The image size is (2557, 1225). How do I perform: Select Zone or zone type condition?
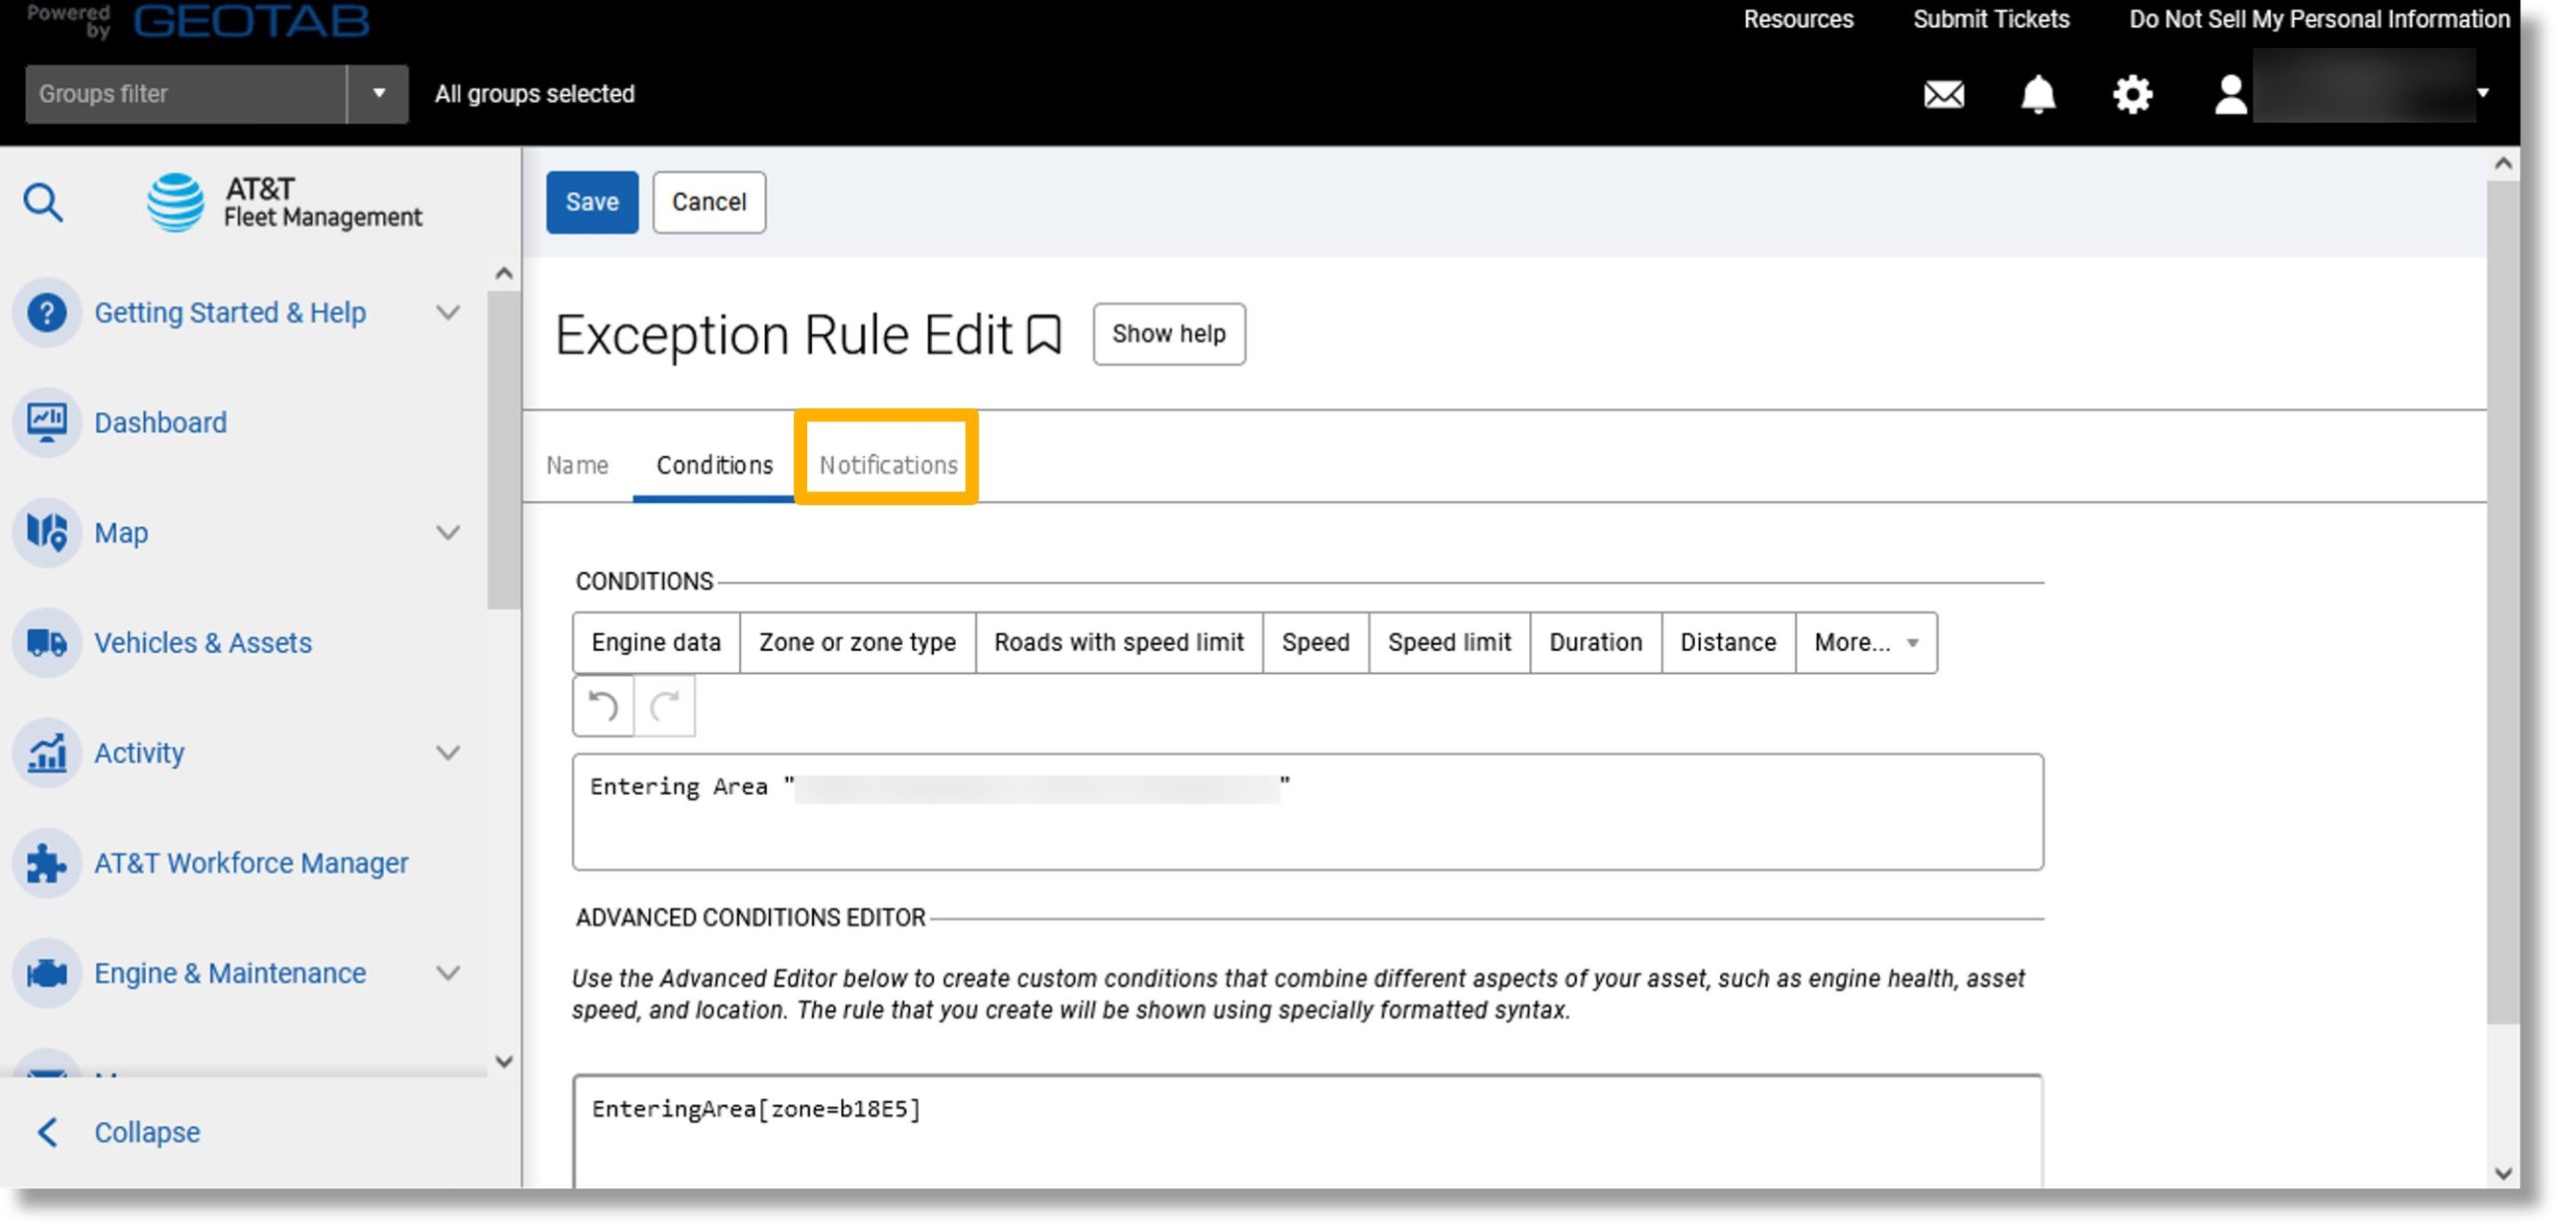click(x=856, y=642)
